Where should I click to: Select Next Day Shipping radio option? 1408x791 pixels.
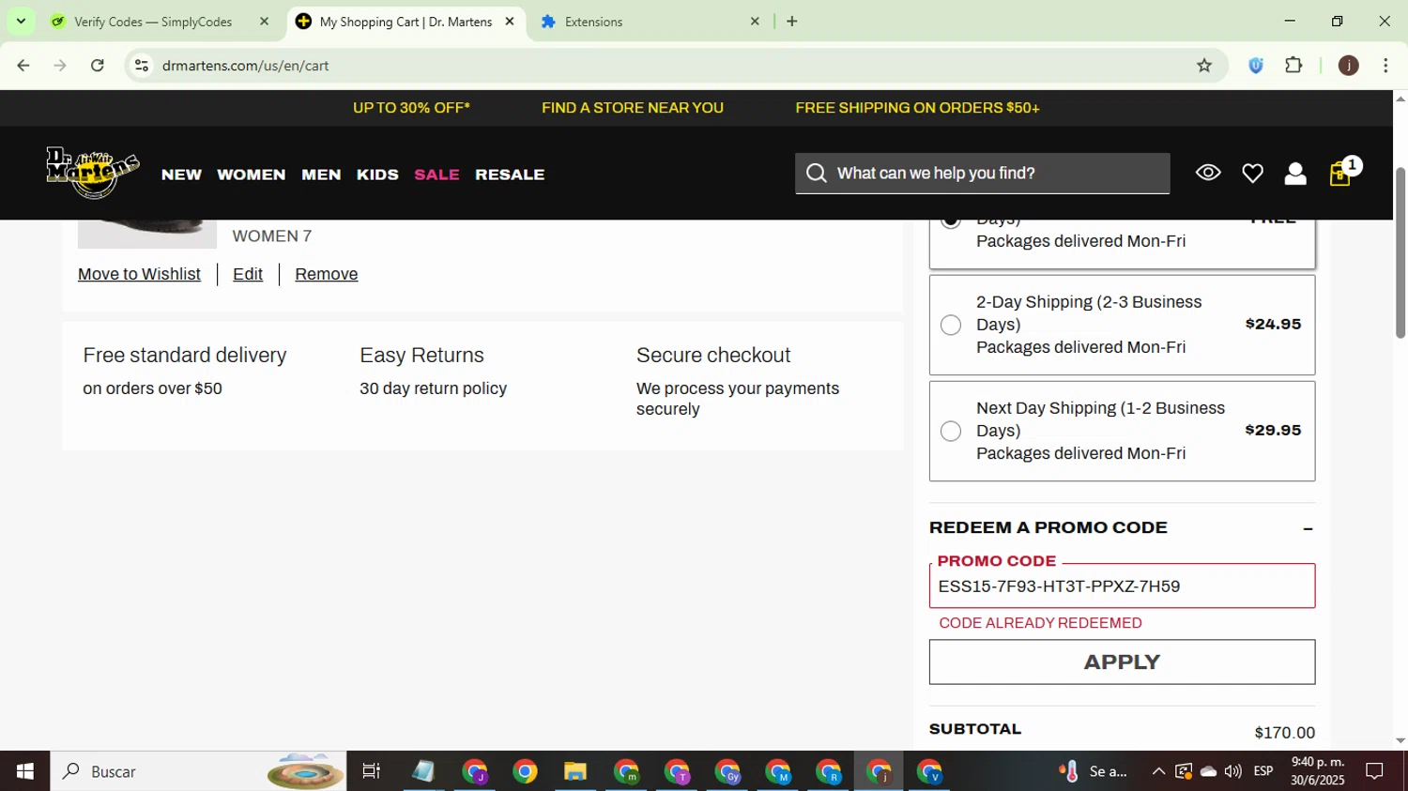click(x=951, y=431)
